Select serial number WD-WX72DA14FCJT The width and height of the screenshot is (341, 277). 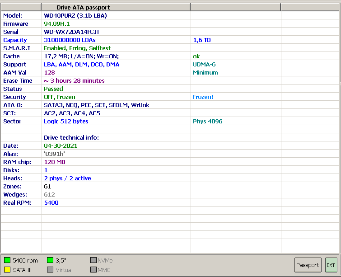point(71,32)
